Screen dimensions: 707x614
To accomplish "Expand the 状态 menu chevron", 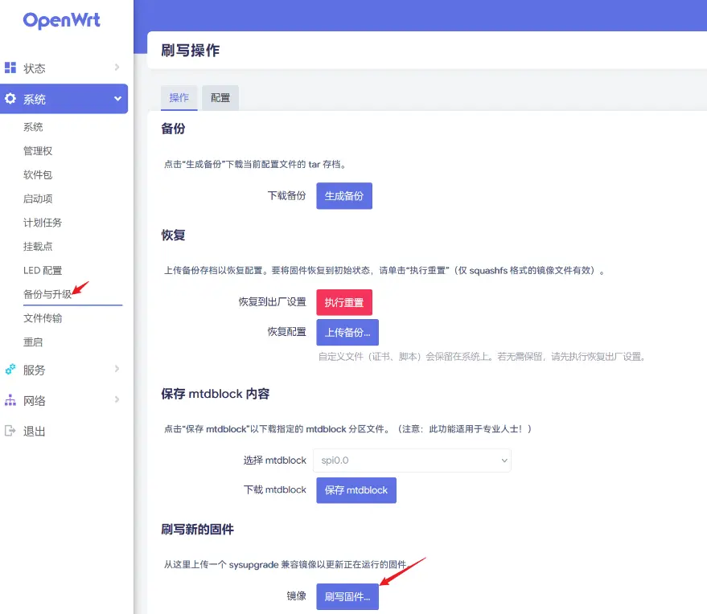I will click(x=117, y=68).
